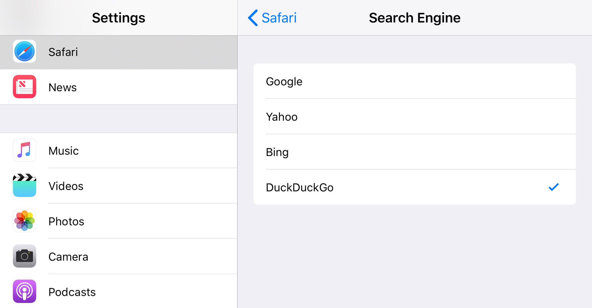This screenshot has height=308, width=592.
Task: Select the Videos settings label
Action: pos(66,186)
